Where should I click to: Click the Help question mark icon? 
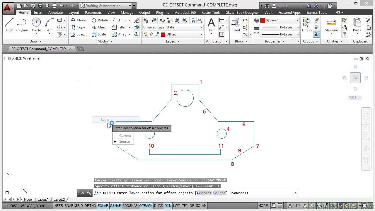click(x=330, y=6)
